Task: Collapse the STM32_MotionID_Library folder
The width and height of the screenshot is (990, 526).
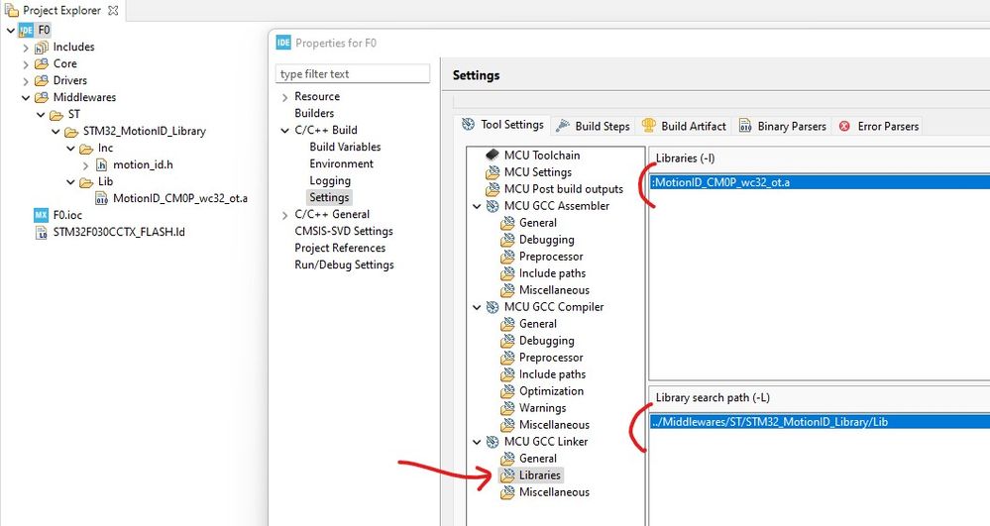Action: [x=56, y=132]
